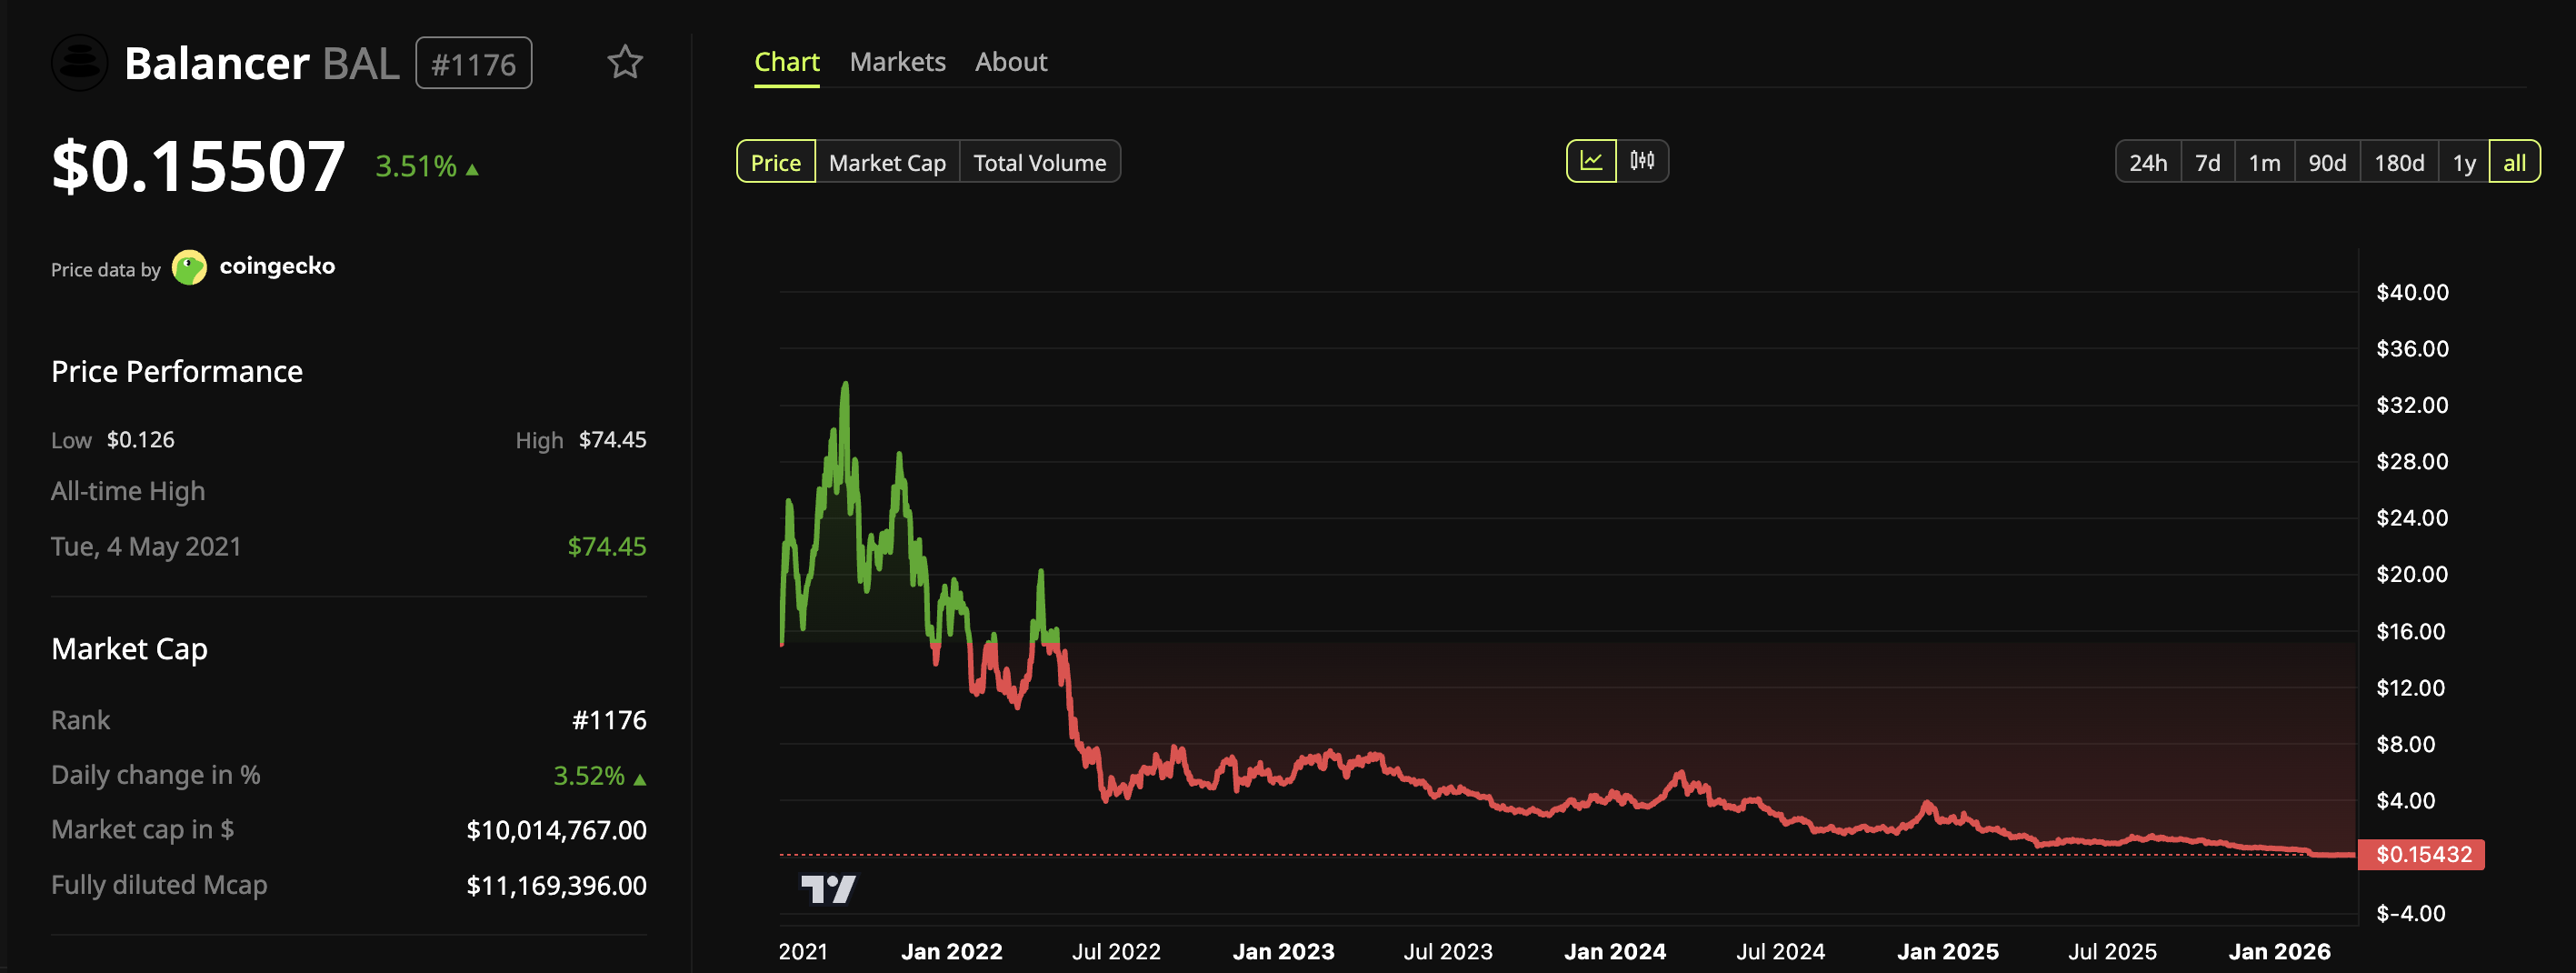Click the date Tue, 4 May 2021

click(x=146, y=546)
